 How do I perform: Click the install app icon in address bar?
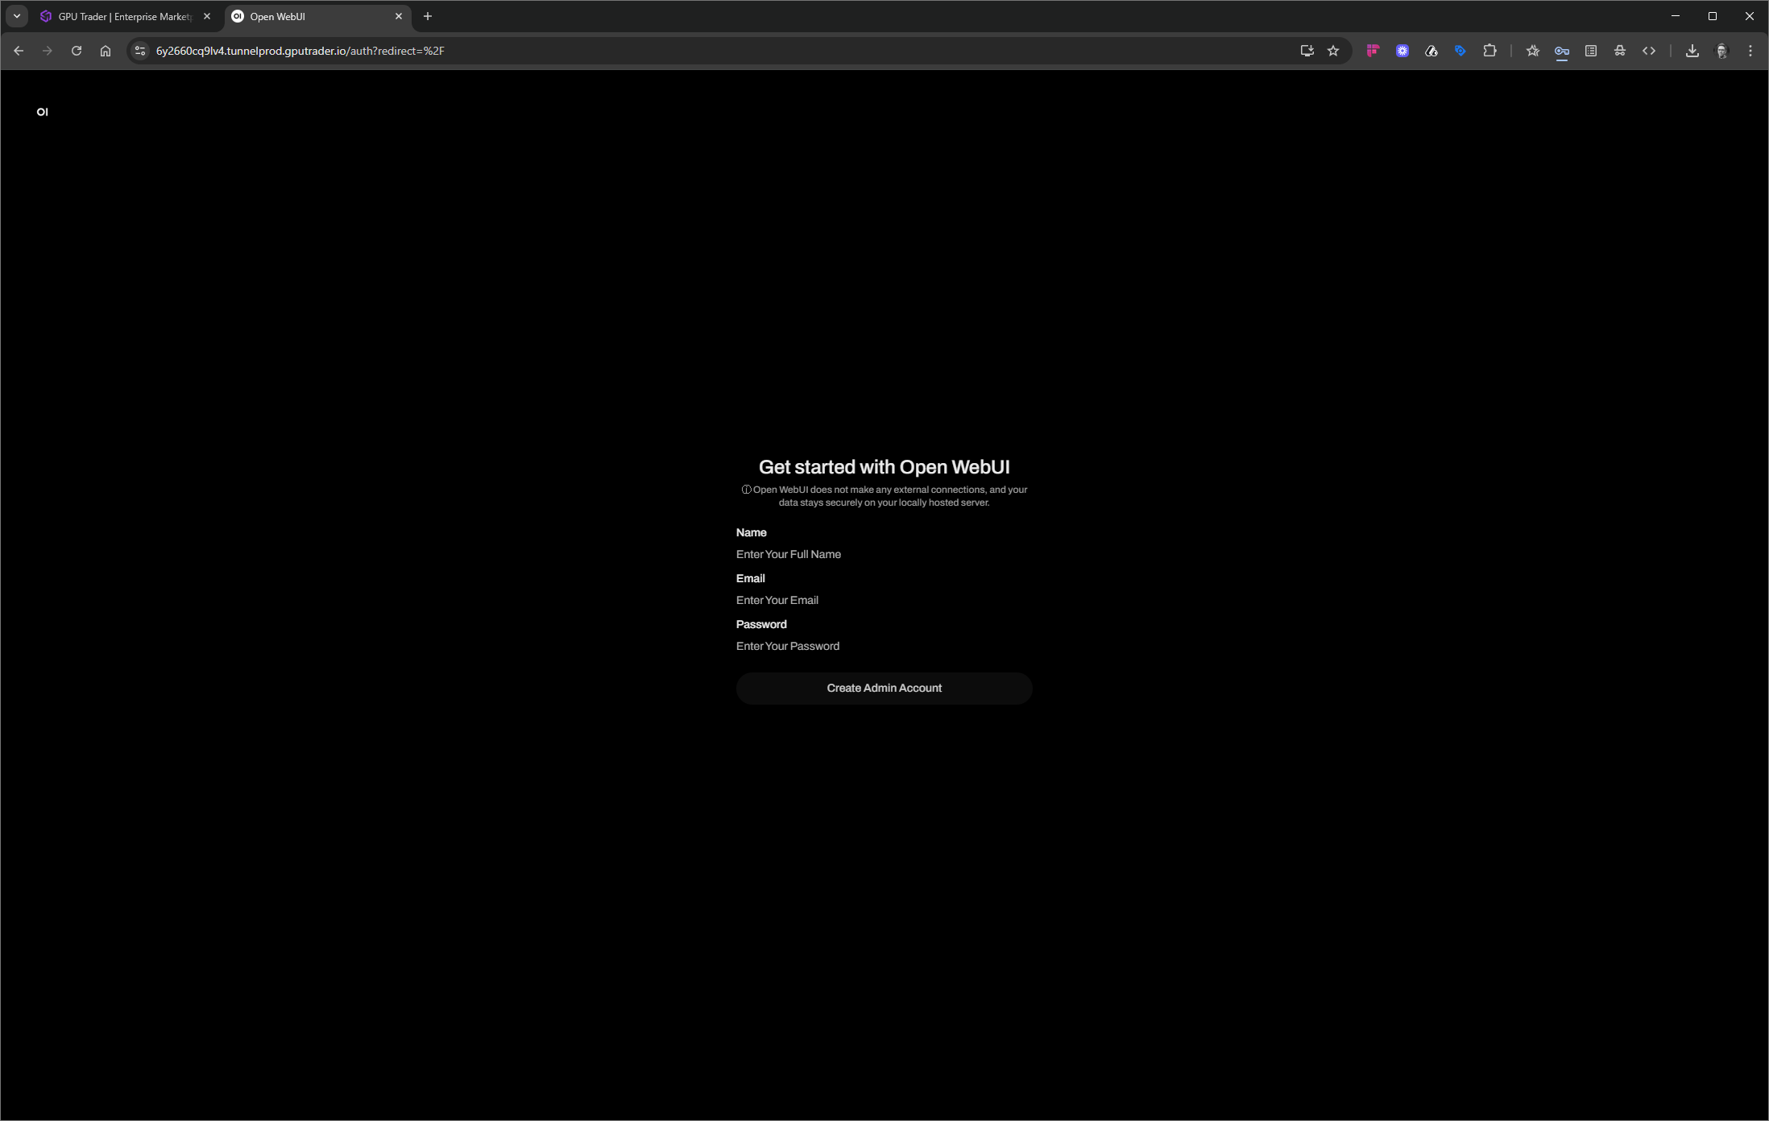[1307, 51]
